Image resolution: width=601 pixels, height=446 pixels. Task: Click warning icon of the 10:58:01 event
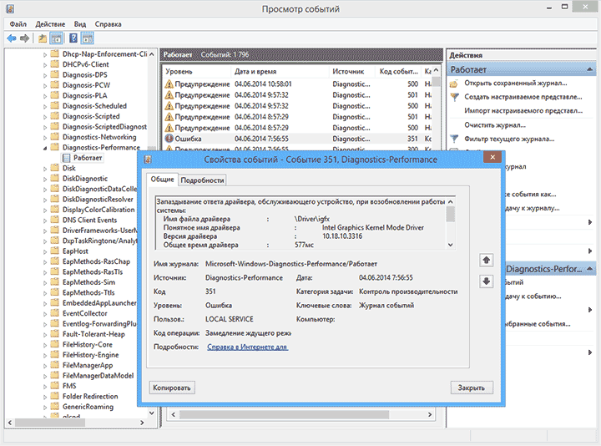169,84
